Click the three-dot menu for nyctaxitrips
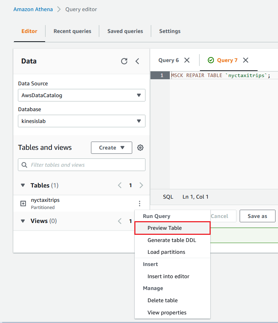Viewport: 278px width, 323px height. click(139, 204)
